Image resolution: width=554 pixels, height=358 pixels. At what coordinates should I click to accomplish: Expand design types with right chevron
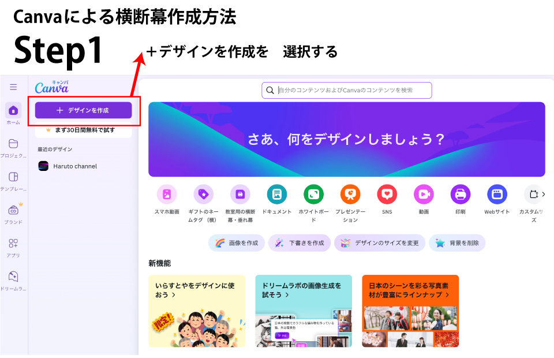pyautogui.click(x=544, y=194)
